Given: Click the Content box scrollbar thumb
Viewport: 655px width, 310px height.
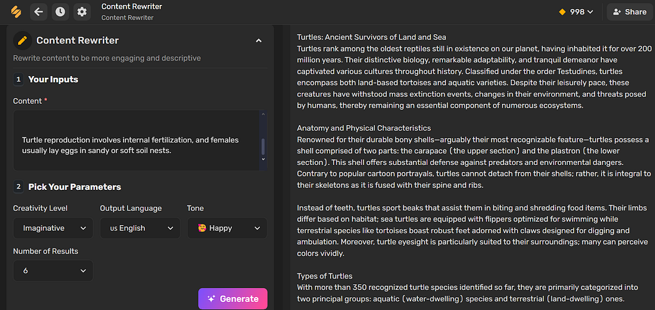Looking at the screenshot, I should click(x=263, y=146).
